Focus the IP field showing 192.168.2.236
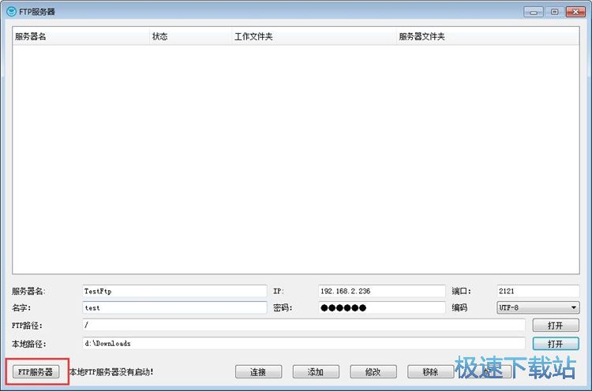Screen dimensions: 592x391 click(x=382, y=291)
